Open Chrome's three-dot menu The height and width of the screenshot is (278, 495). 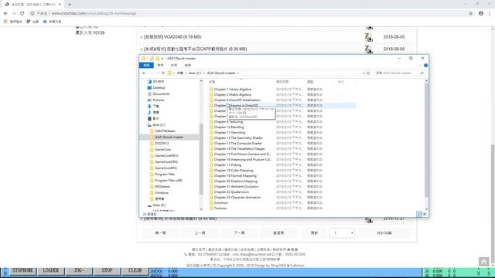490,14
